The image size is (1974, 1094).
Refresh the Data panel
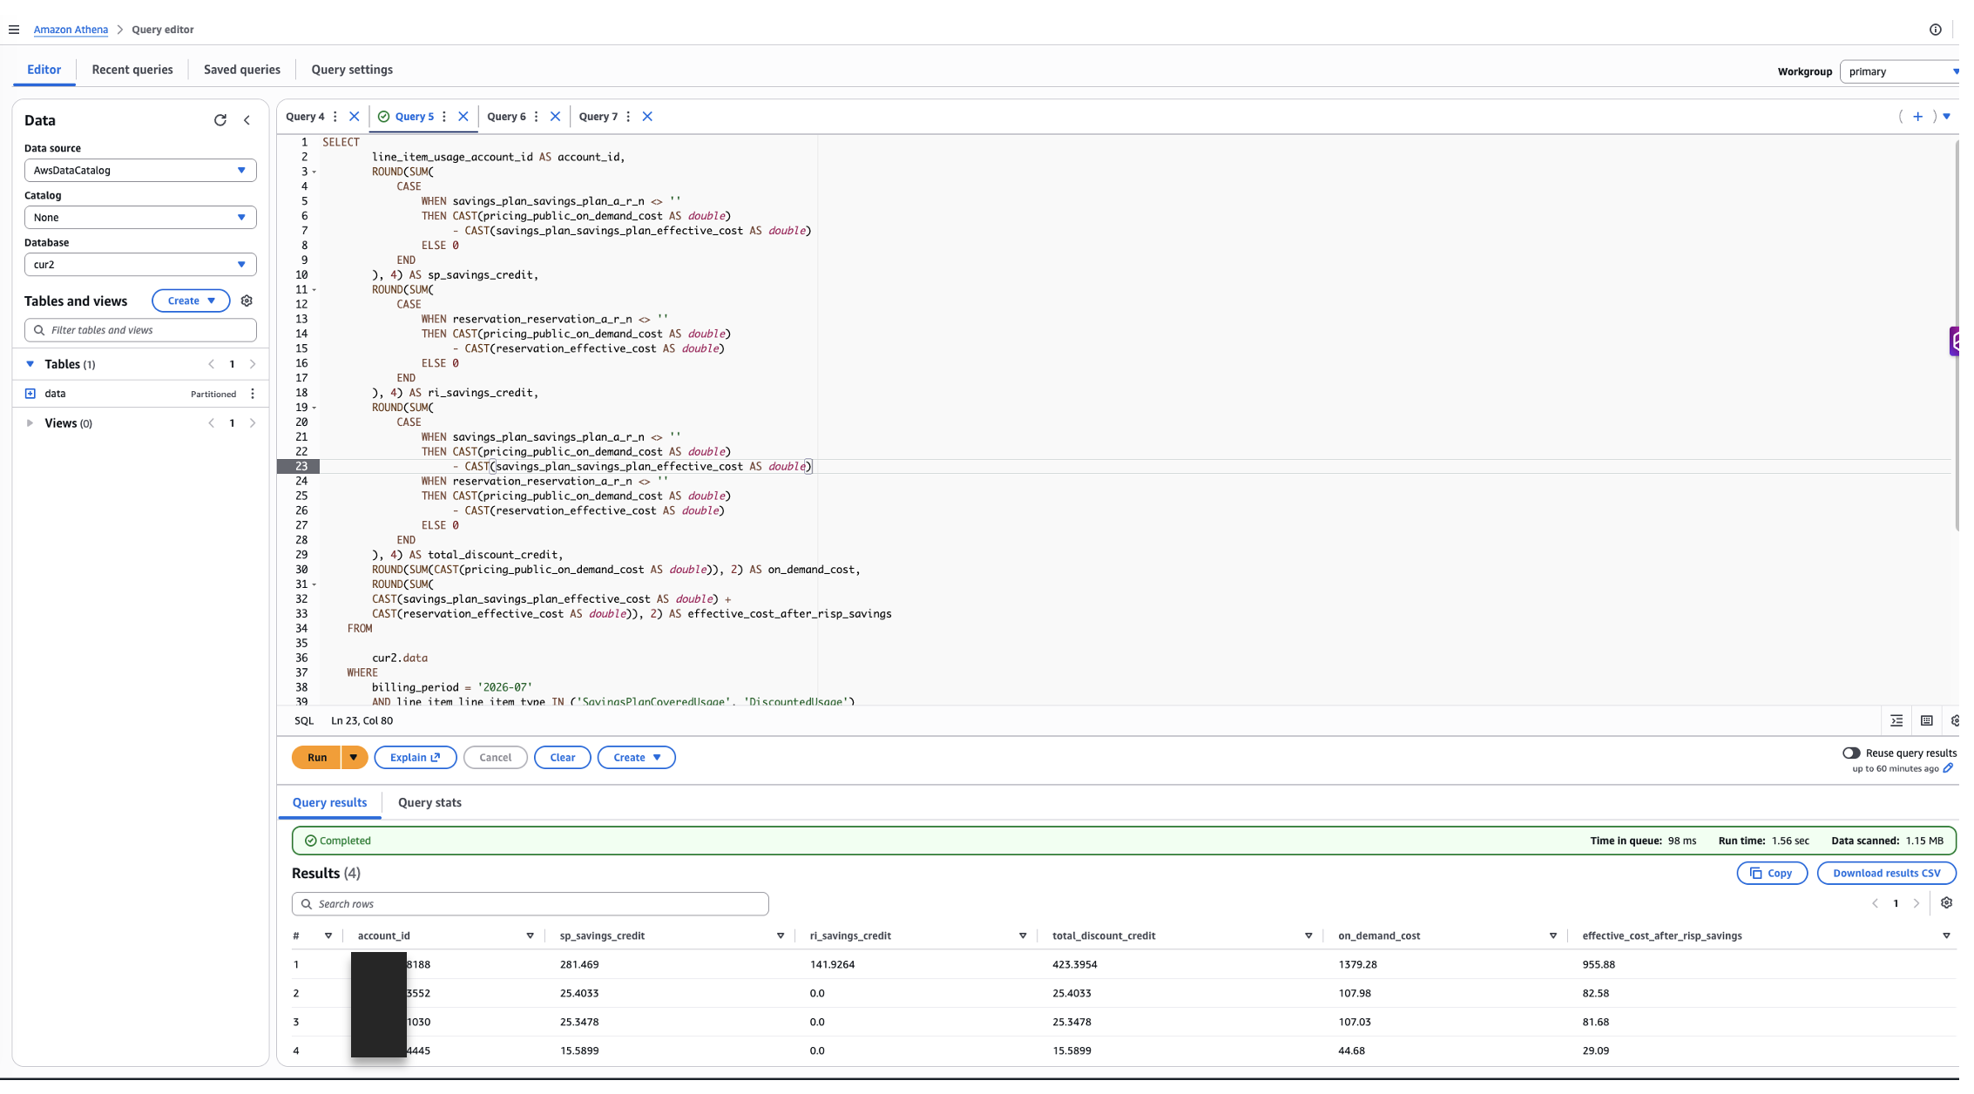click(x=221, y=121)
